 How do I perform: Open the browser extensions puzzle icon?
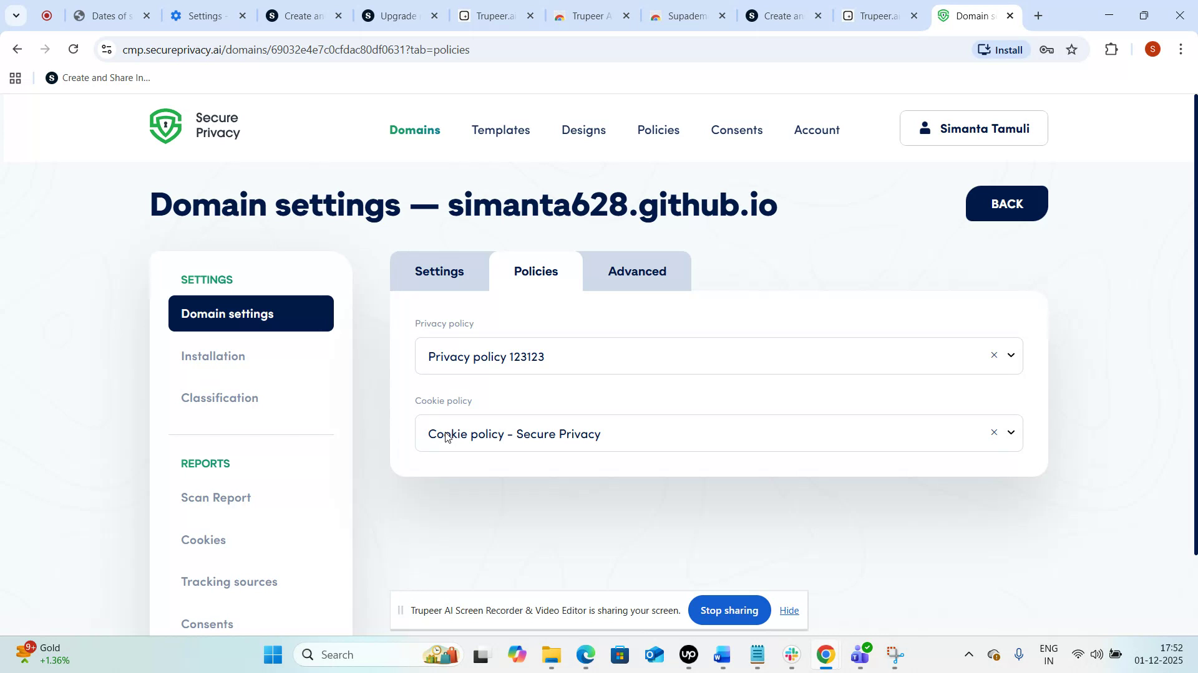pyautogui.click(x=1112, y=49)
